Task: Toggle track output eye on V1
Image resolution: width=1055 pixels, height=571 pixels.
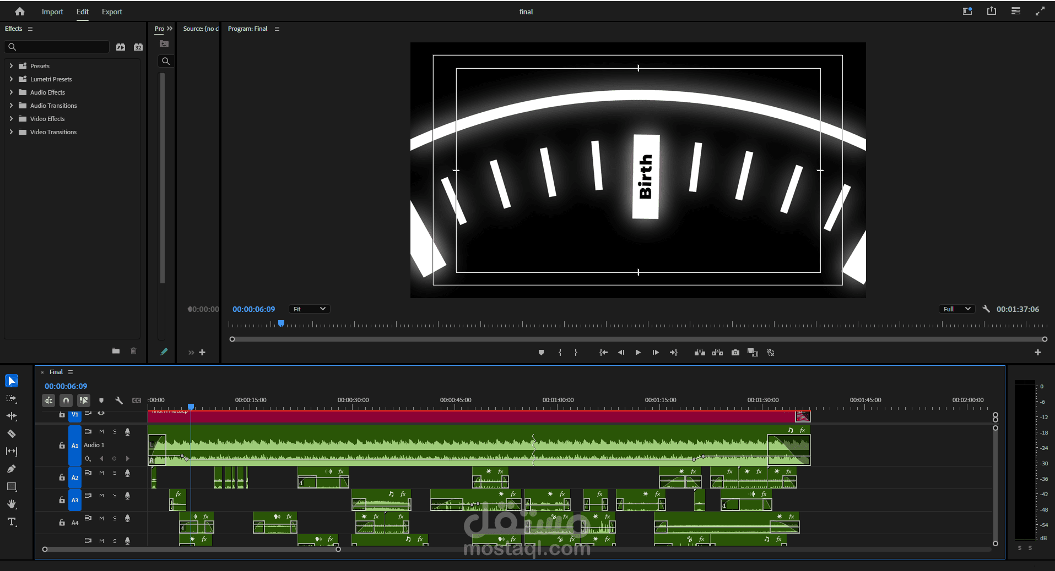Action: coord(101,413)
